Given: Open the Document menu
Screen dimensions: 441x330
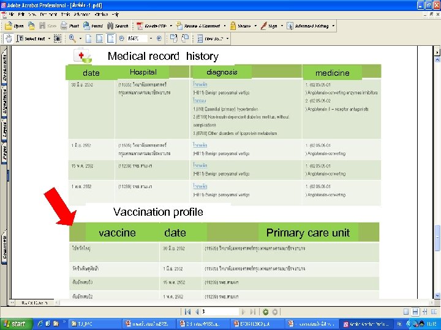Looking at the screenshot, I should pyautogui.click(x=48, y=14).
